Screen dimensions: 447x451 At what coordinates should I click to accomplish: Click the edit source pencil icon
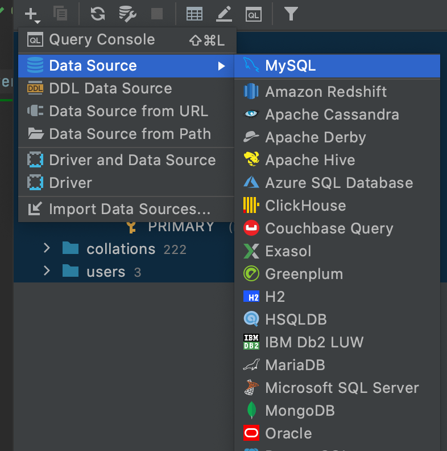tap(224, 14)
